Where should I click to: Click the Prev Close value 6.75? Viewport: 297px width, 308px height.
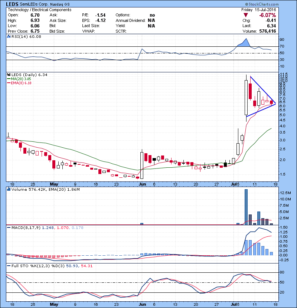(35, 31)
